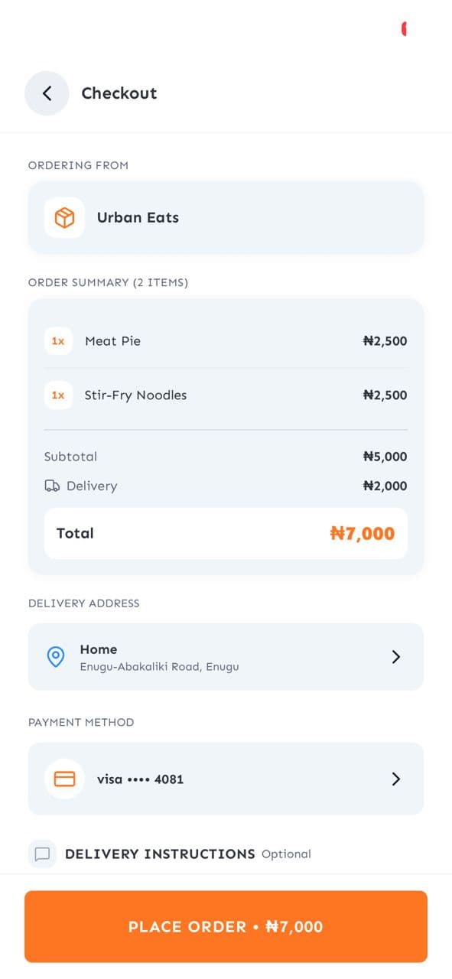The image size is (452, 979).
Task: Expand the optional Delivery Instructions section
Action: point(160,854)
